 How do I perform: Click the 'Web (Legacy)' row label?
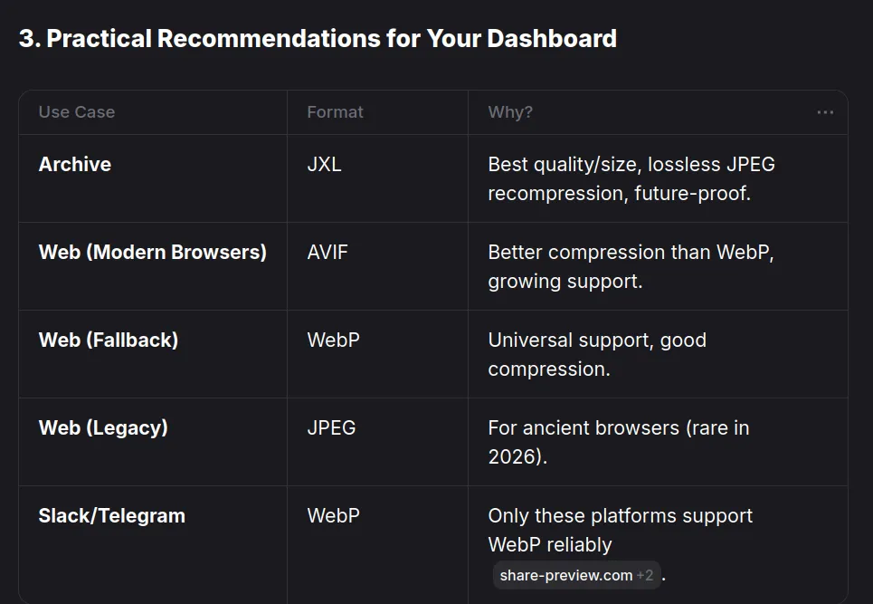tap(103, 428)
